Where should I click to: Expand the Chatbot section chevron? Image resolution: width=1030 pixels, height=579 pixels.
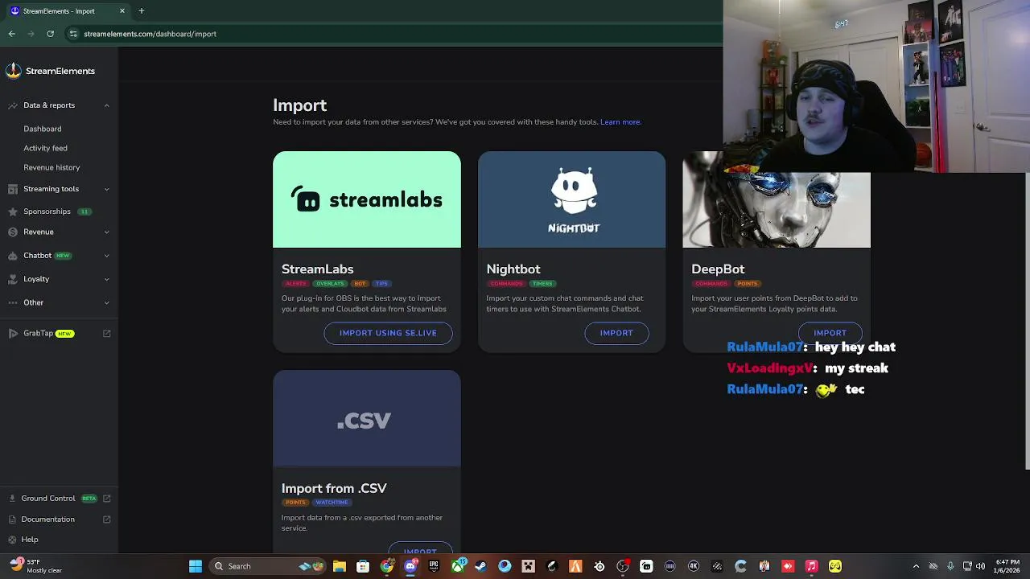[x=106, y=256]
